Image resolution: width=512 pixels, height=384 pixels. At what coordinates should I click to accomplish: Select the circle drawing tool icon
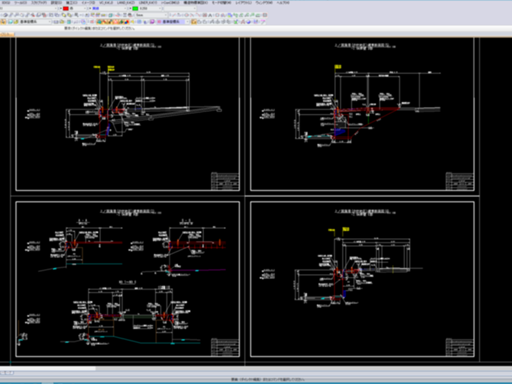tap(186, 15)
